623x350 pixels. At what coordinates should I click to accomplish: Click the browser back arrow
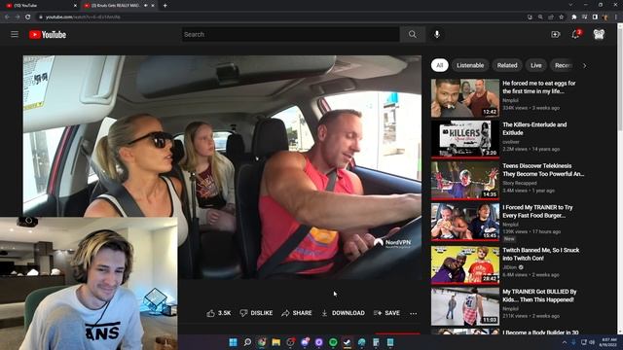click(7, 17)
